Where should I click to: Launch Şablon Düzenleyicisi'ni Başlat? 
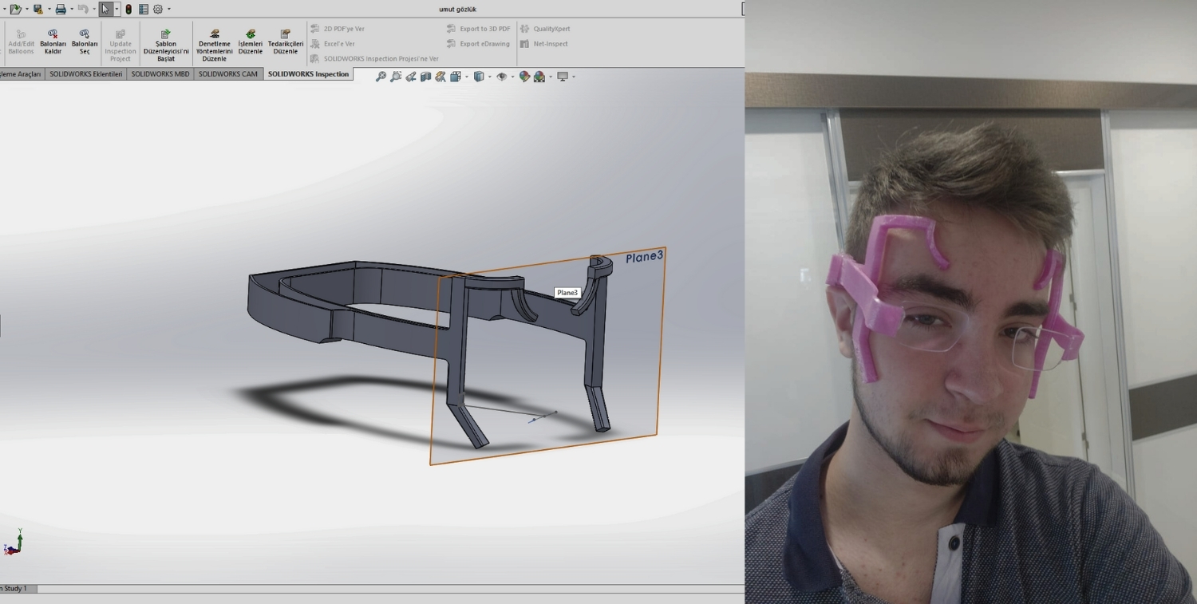pyautogui.click(x=166, y=46)
